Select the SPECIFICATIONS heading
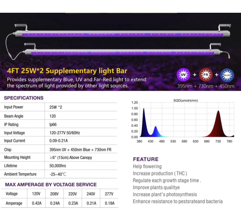 (x=23, y=98)
